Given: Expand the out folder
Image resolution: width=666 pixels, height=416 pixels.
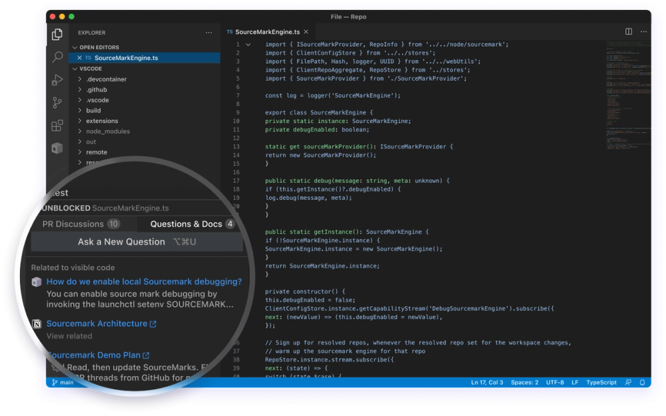Looking at the screenshot, I should 79,142.
